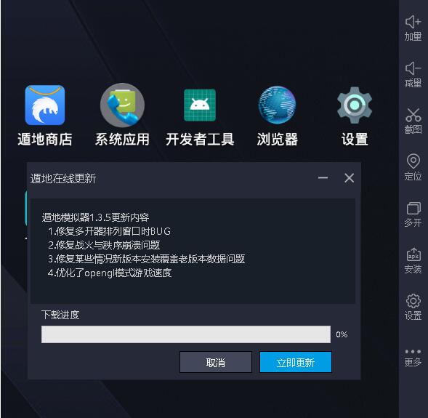428x418 pixels.
Task: Click the 逍地模拟器1.3.5更新内容 changelog text area
Action: [x=193, y=252]
